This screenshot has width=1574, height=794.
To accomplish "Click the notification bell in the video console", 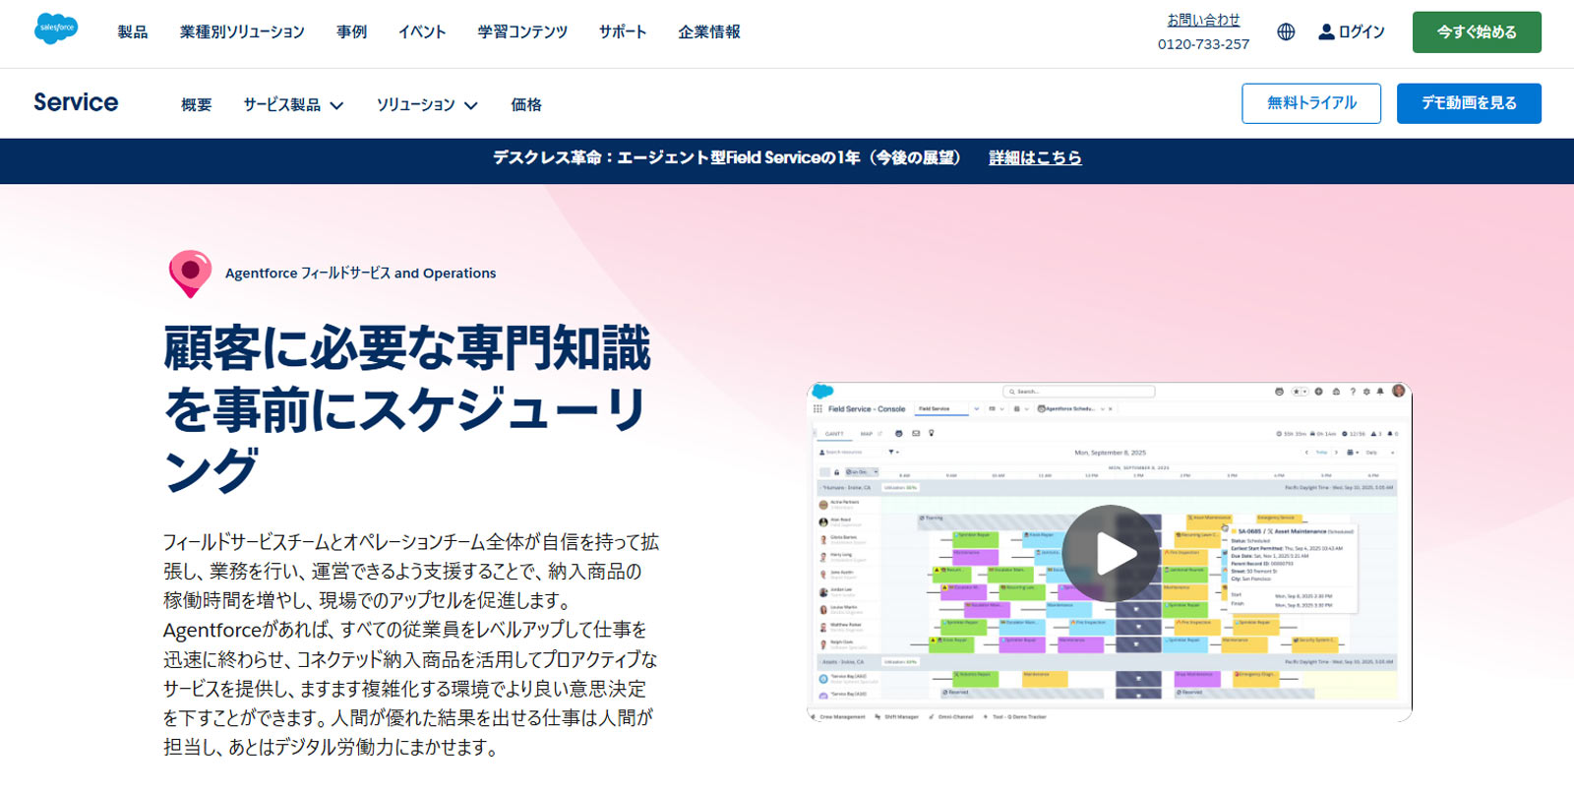I will [x=1381, y=392].
